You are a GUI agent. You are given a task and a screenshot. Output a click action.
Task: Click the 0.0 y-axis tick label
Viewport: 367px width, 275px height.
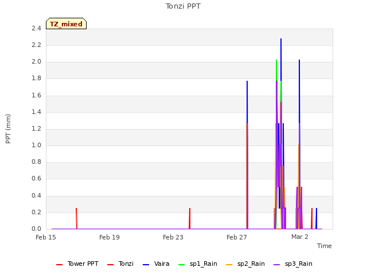pos(36,229)
